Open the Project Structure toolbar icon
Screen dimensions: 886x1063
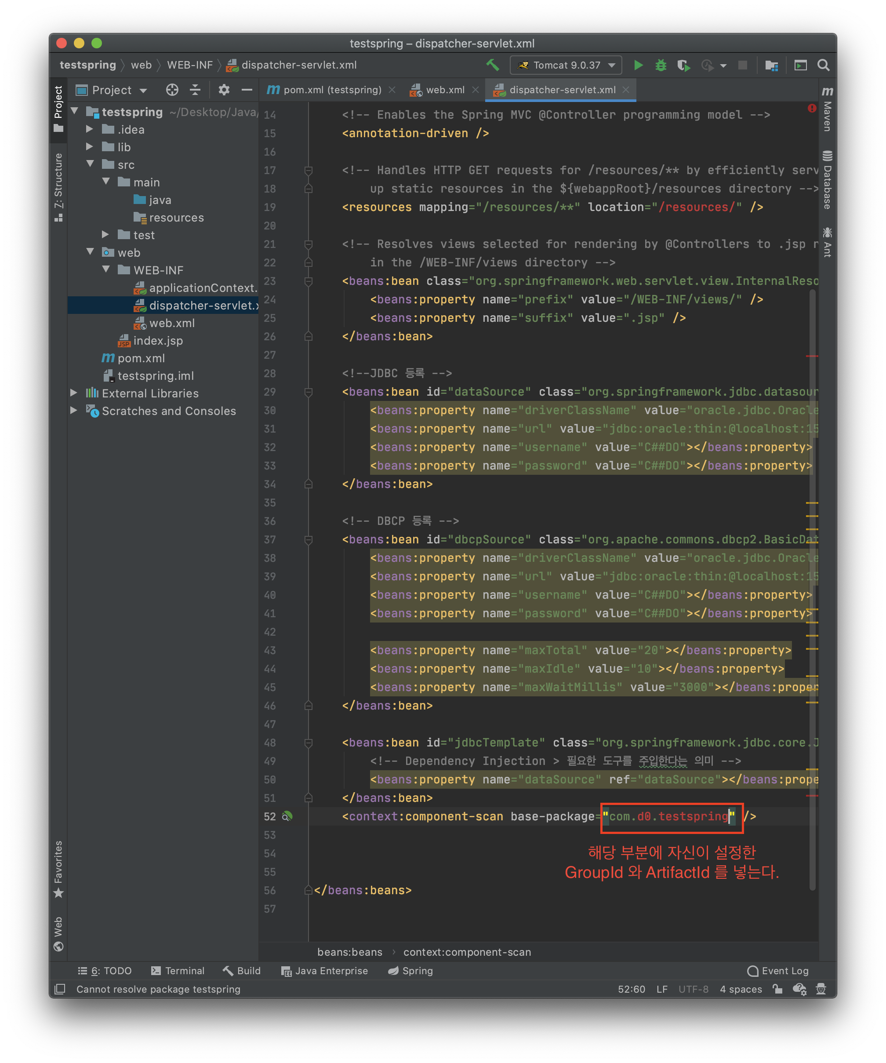pos(771,66)
